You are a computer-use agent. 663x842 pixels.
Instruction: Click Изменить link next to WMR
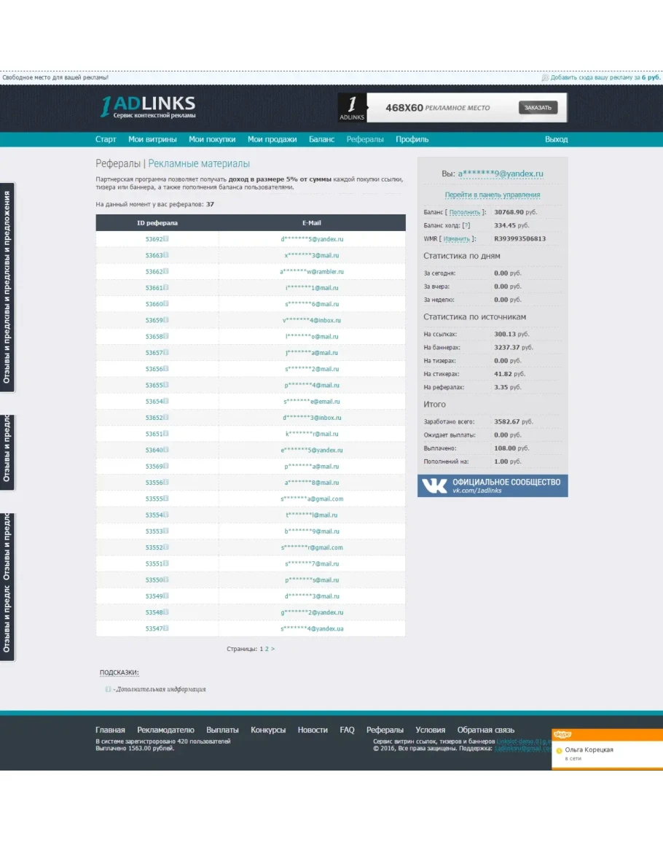pos(457,238)
